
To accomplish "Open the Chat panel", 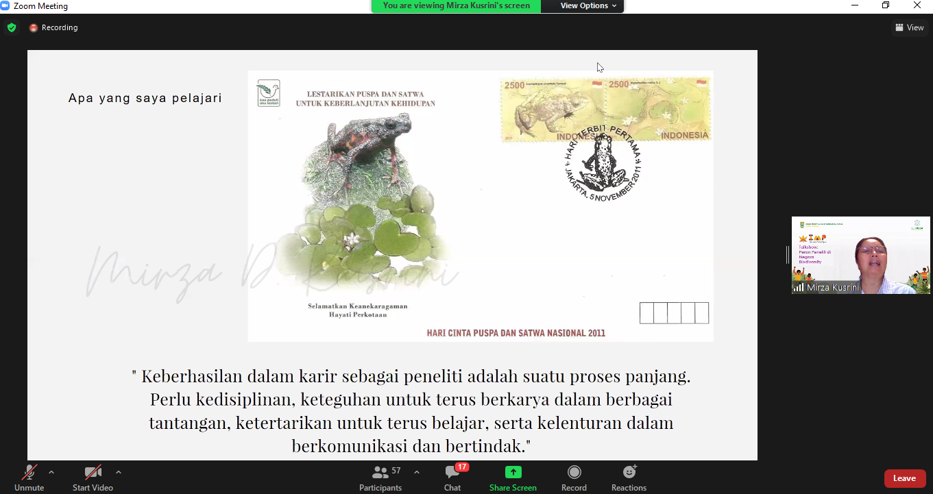I will pyautogui.click(x=452, y=478).
